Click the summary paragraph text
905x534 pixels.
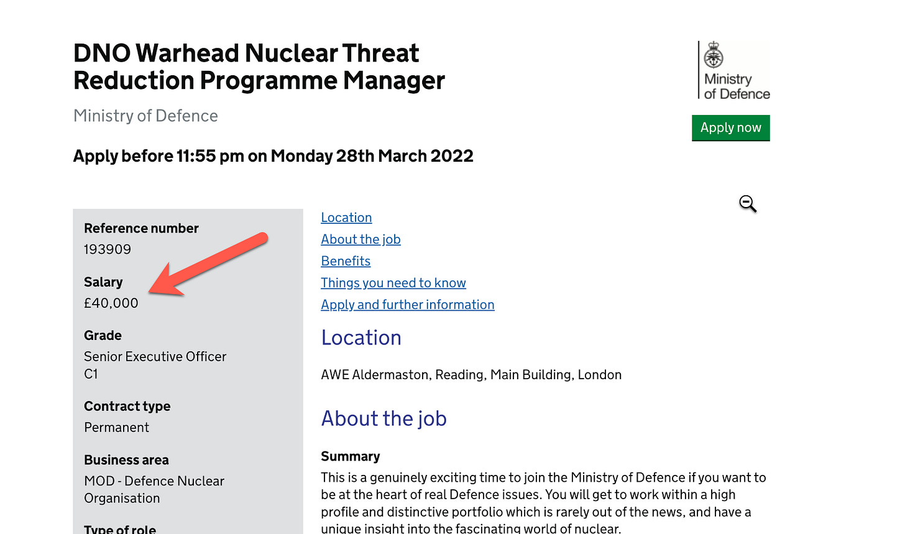click(543, 504)
